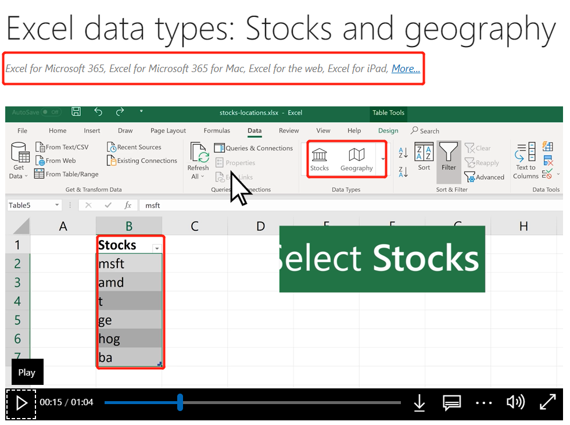570x425 pixels.
Task: Select cell containing msft
Action: point(129,263)
